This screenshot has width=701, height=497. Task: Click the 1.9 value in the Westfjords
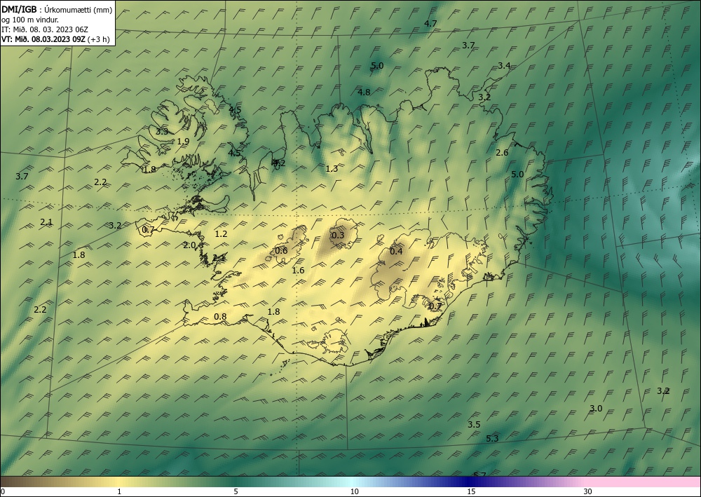183,141
